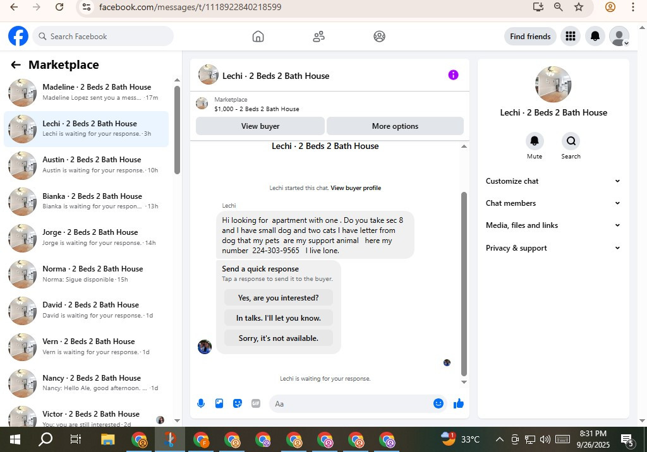Open Task View on the taskbar

76,439
